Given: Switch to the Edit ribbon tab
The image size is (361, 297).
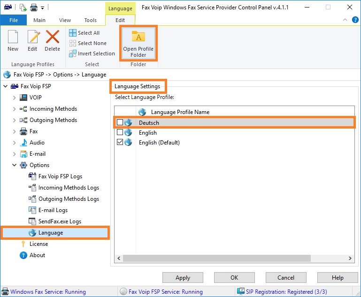Looking at the screenshot, I should (x=120, y=20).
